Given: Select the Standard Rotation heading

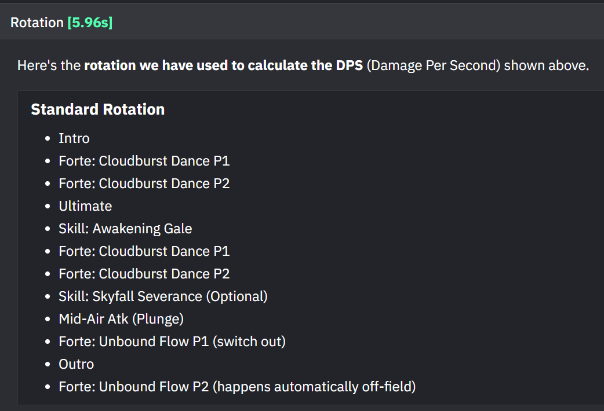Looking at the screenshot, I should (x=98, y=109).
